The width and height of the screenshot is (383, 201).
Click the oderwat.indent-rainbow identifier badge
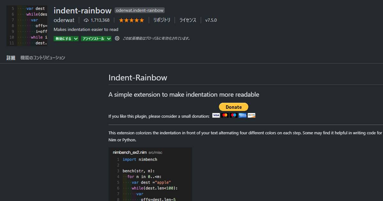[x=140, y=10]
